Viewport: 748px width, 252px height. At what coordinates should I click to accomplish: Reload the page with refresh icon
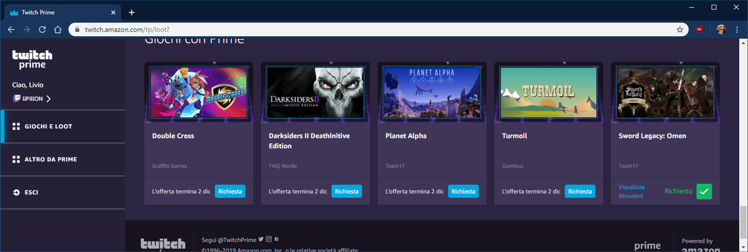click(x=42, y=29)
